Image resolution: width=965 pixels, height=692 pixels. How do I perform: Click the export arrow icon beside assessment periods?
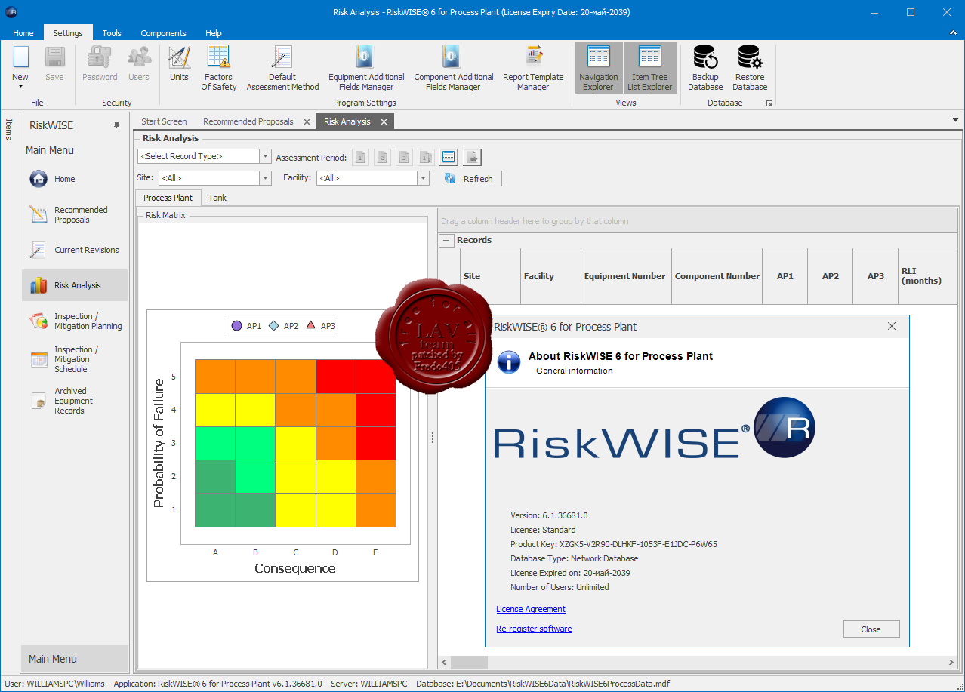click(472, 157)
